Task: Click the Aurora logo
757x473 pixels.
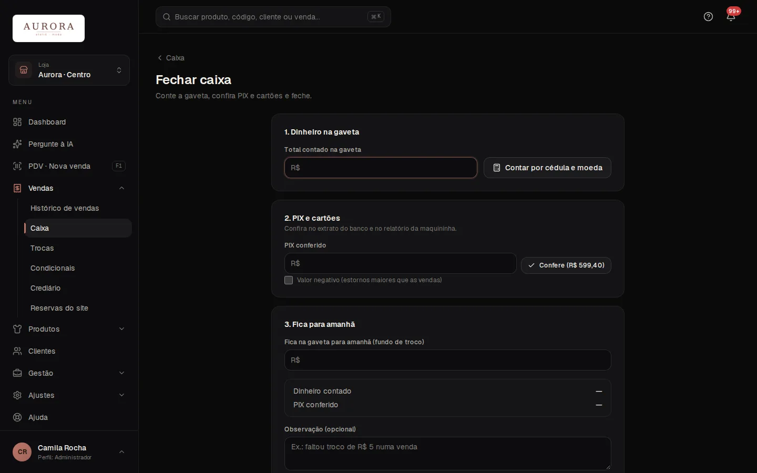Action: [48, 28]
